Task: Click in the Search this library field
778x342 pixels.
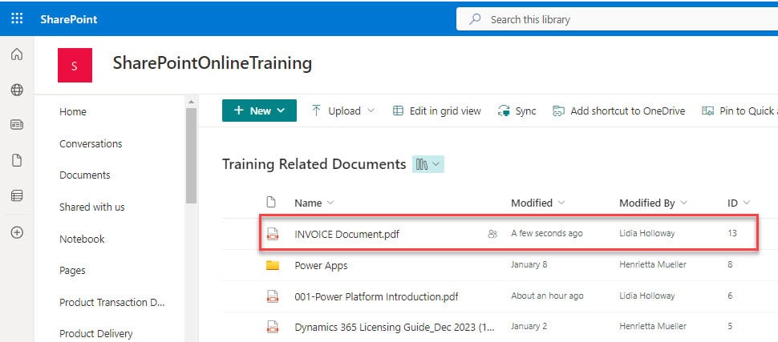Action: 617,19
